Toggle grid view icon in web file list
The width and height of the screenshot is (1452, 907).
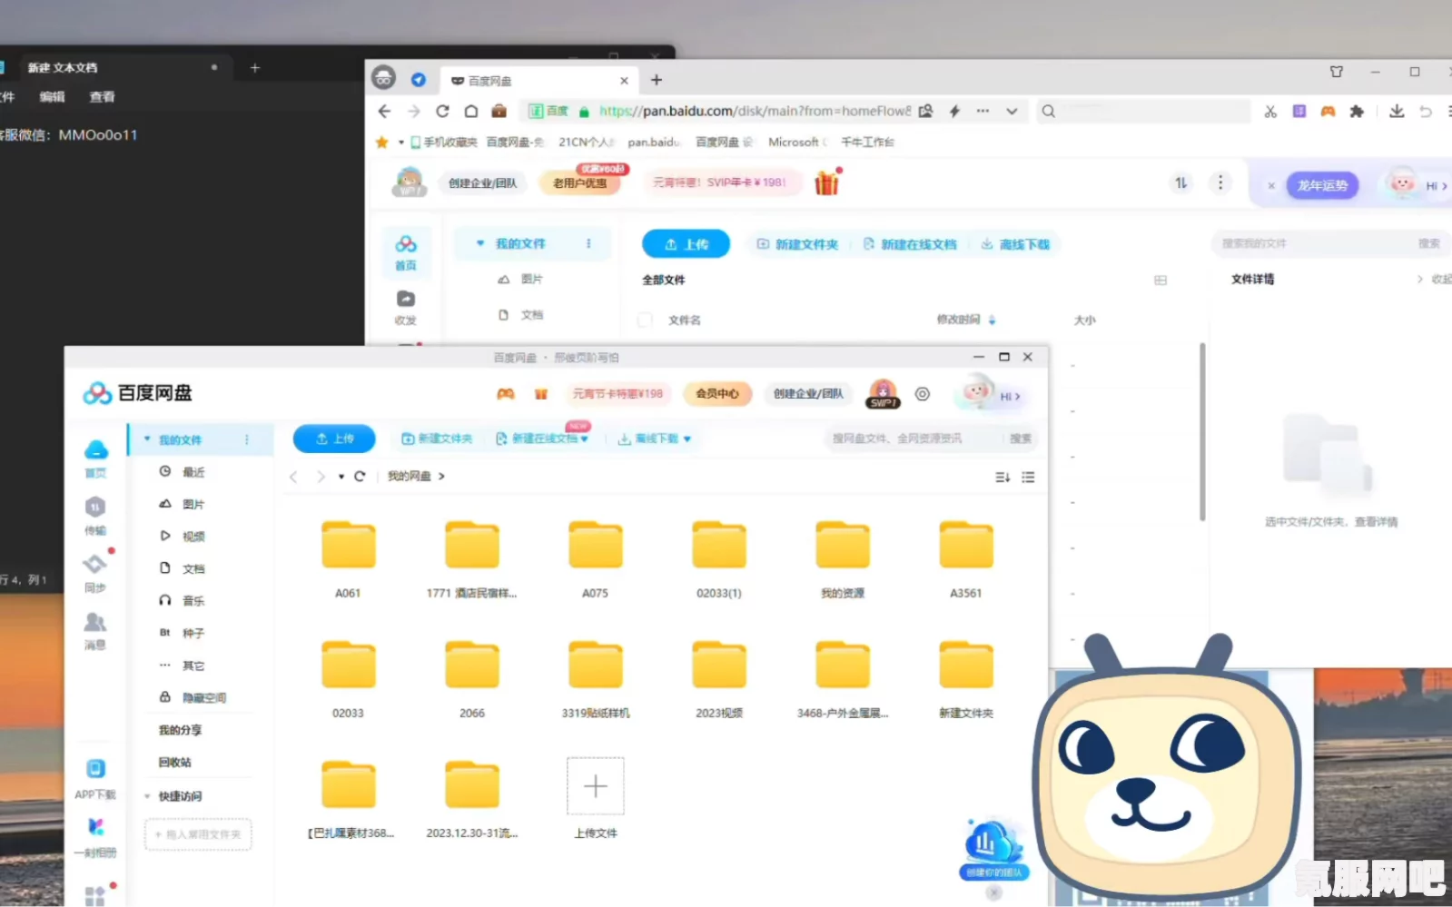tap(1161, 281)
